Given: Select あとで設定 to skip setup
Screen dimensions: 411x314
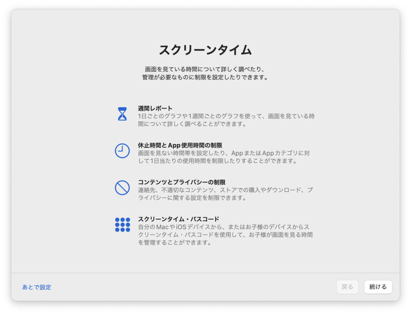Looking at the screenshot, I should (37, 287).
